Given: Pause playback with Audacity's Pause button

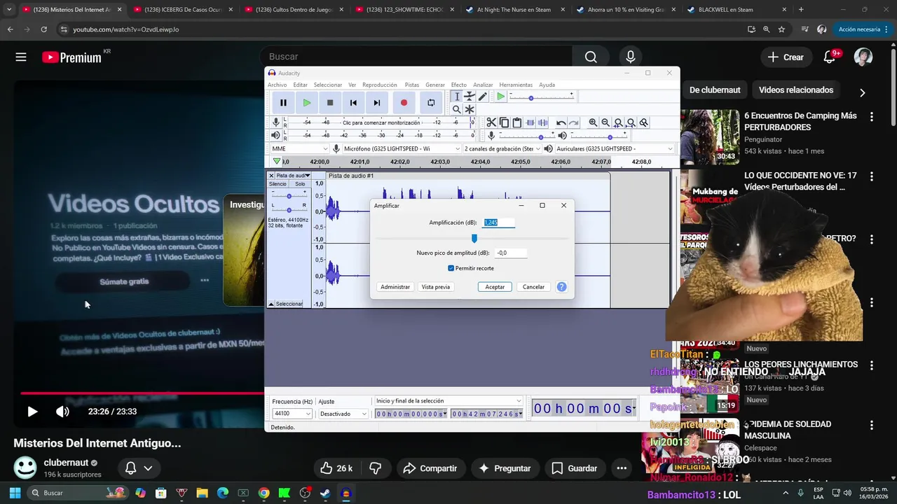Looking at the screenshot, I should (283, 102).
